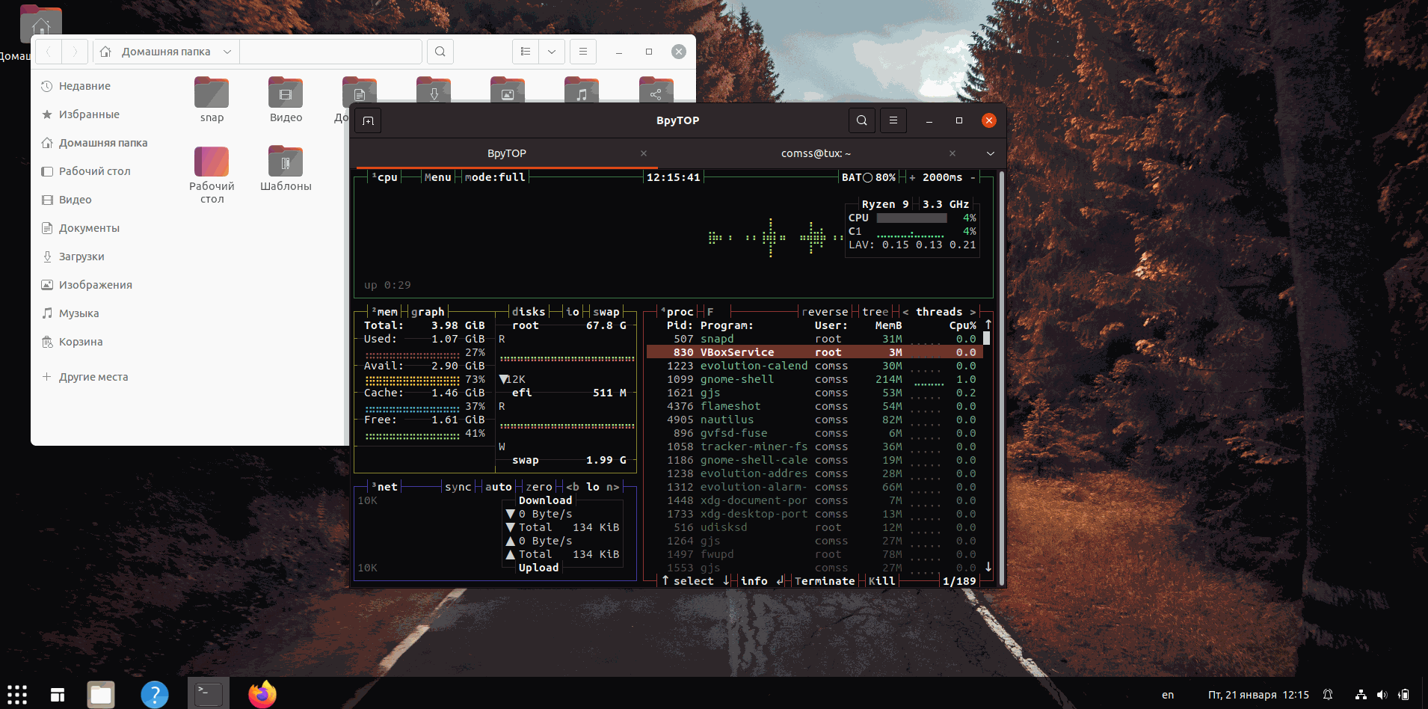Select the snapd process row

point(814,339)
